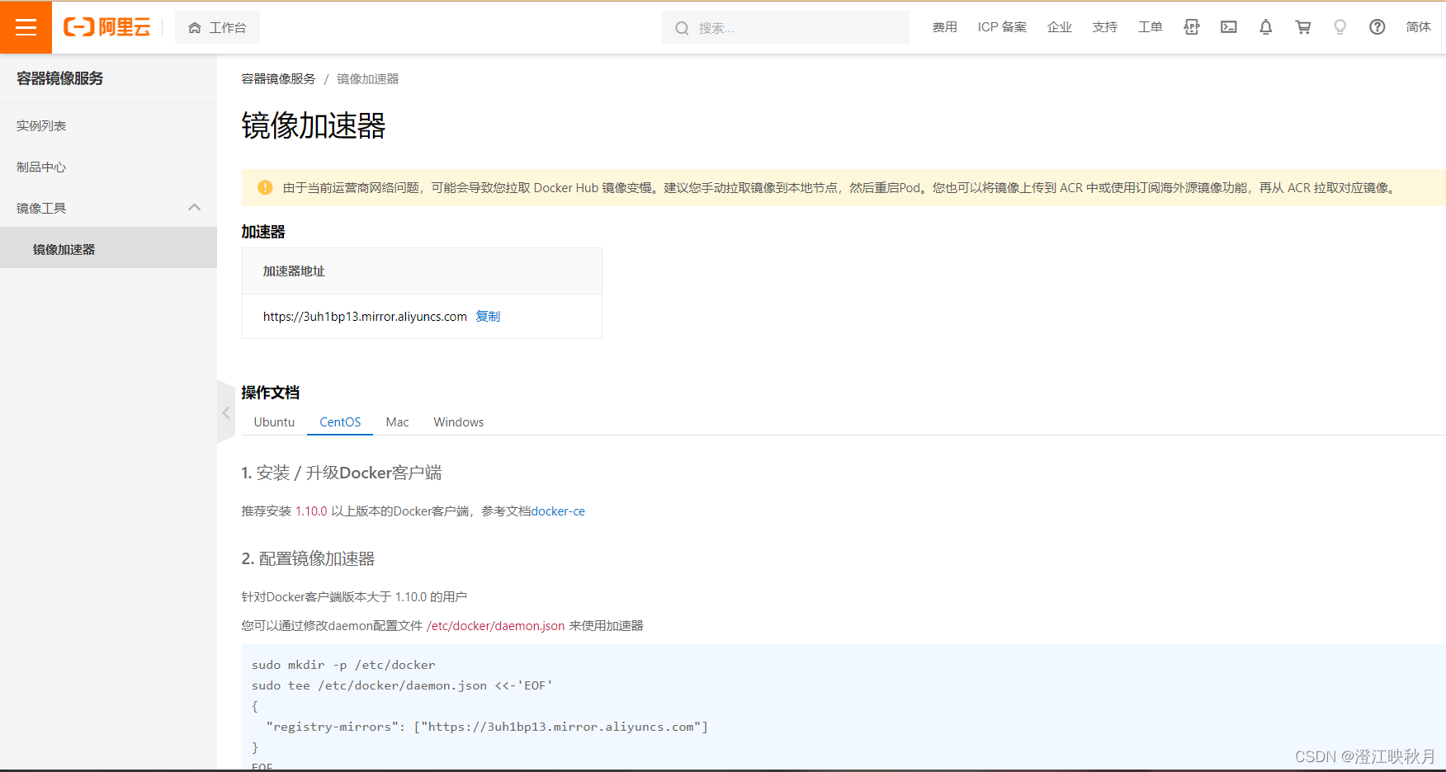Click 容器镜像服务 breadcrumb link
The image size is (1446, 772).
pyautogui.click(x=278, y=79)
